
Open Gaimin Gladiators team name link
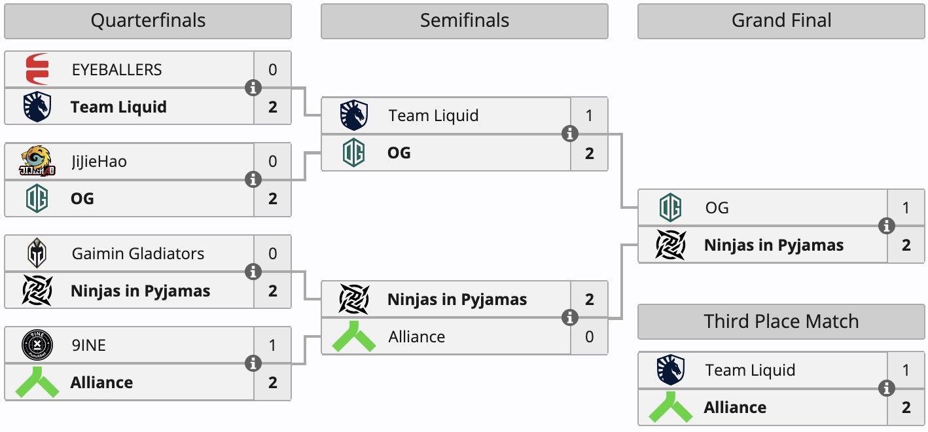tap(138, 253)
